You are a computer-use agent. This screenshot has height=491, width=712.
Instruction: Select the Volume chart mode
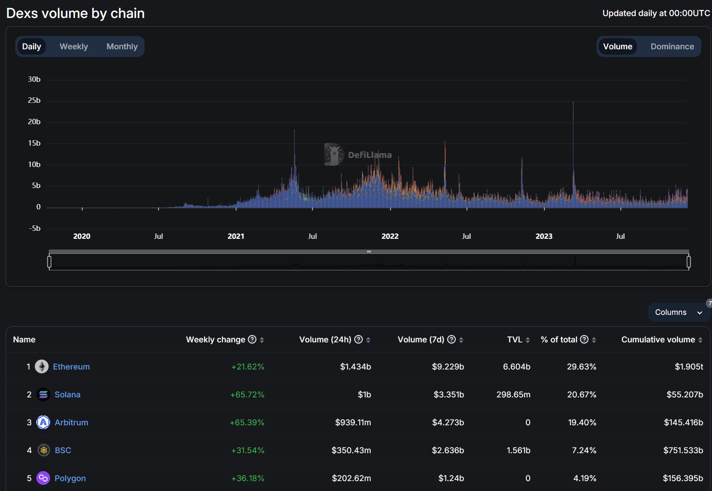pyautogui.click(x=618, y=46)
